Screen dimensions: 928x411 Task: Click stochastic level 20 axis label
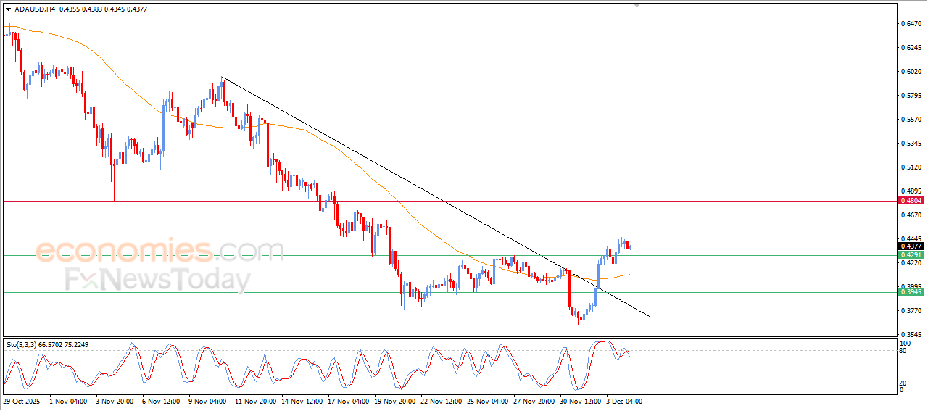point(904,382)
